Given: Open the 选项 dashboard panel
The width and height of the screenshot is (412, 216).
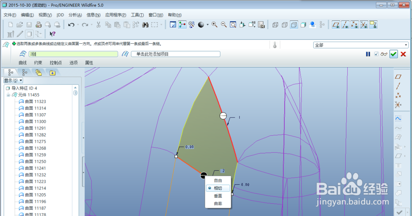Looking at the screenshot, I should click(73, 63).
